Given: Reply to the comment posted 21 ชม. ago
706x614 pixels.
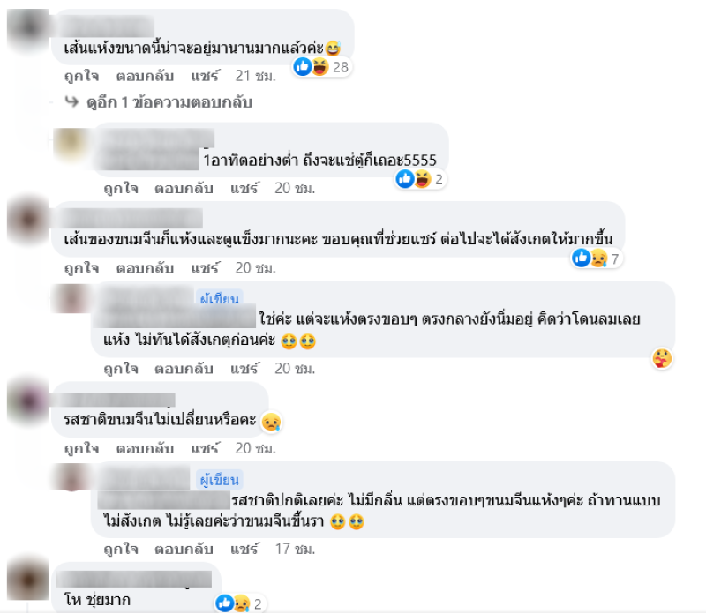Looking at the screenshot, I should (145, 76).
